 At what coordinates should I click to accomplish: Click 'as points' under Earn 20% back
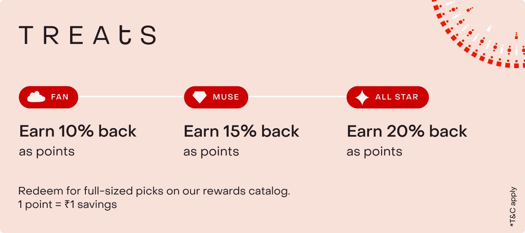click(374, 151)
